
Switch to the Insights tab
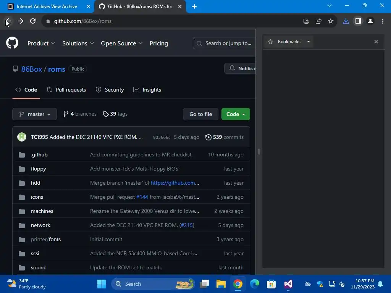[x=147, y=90]
